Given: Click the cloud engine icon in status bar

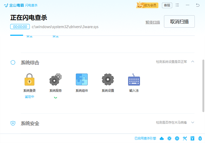Looking at the screenshot, I should click(x=162, y=138).
